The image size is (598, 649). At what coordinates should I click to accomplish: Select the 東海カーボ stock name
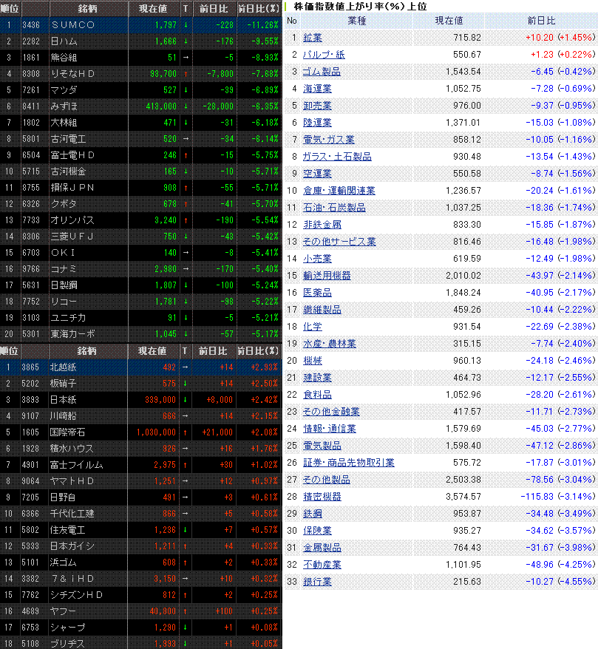point(73,334)
